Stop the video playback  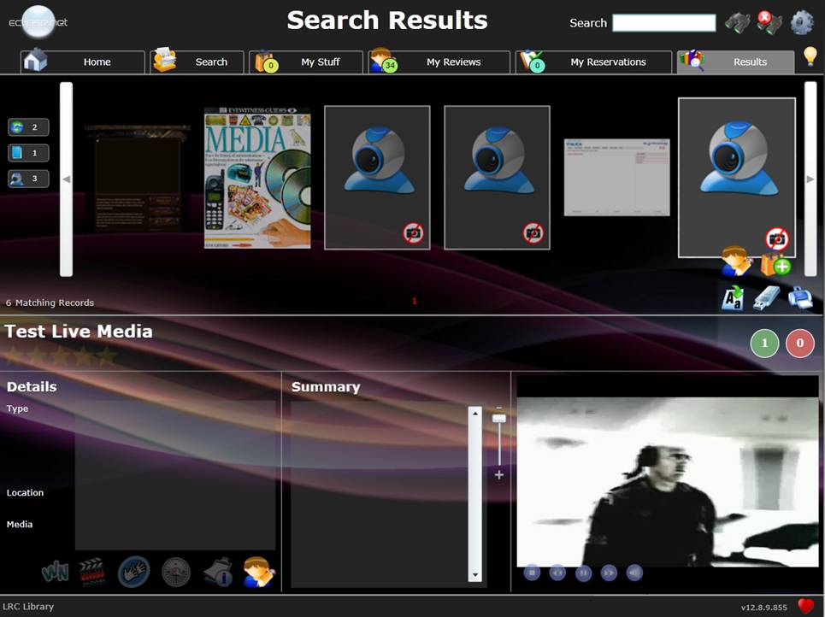[x=532, y=573]
